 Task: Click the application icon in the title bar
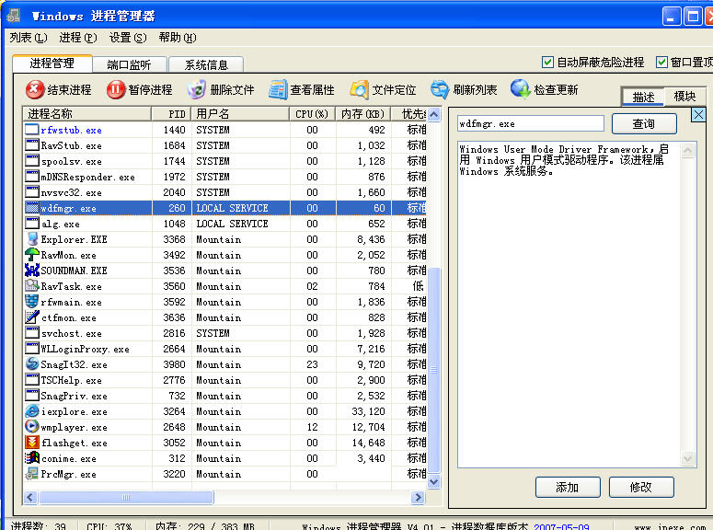(x=14, y=16)
